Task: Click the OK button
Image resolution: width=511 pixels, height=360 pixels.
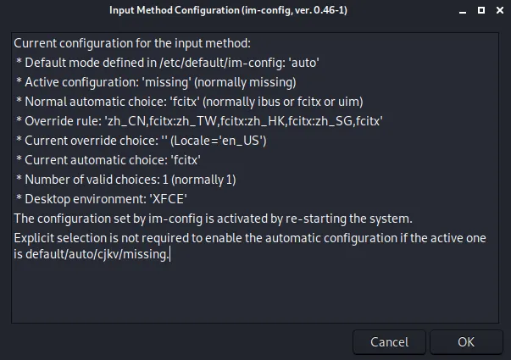Action: [466, 342]
